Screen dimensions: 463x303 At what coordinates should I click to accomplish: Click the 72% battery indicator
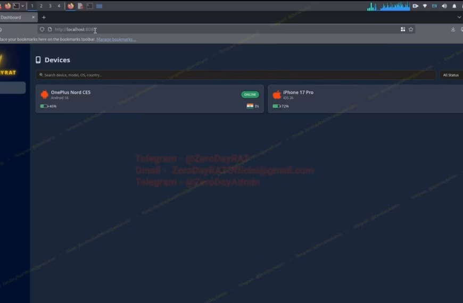[x=281, y=106]
